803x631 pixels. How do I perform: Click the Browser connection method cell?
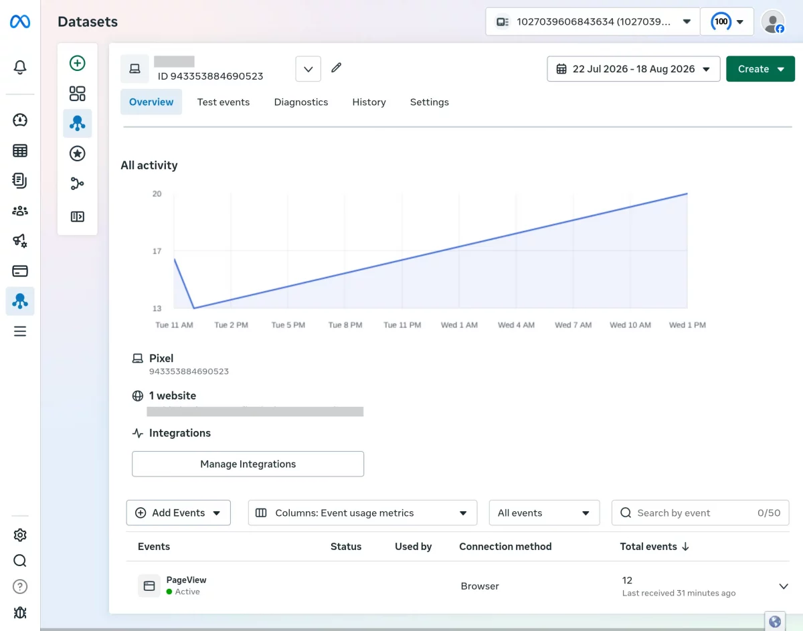(x=480, y=585)
